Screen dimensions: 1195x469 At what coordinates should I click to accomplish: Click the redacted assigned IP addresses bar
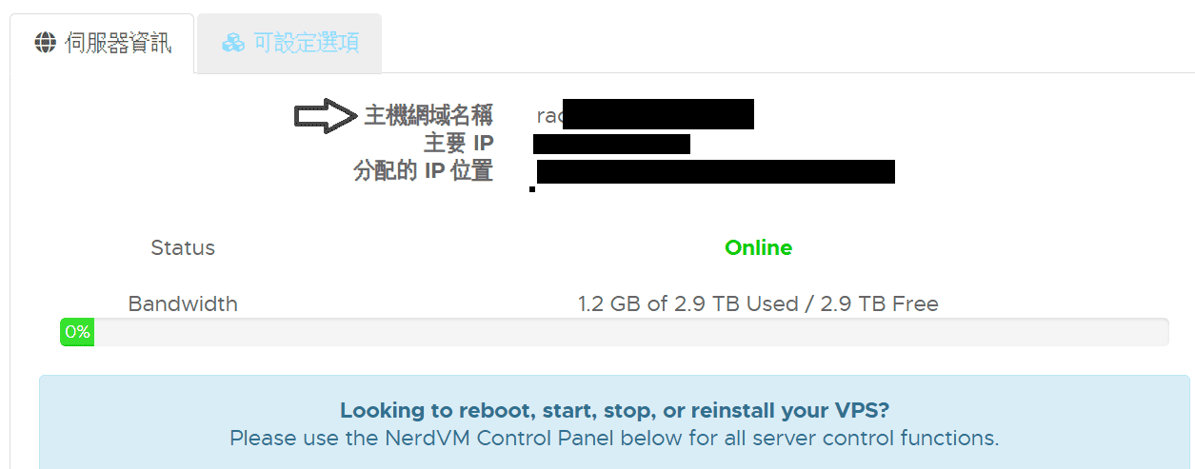pos(716,172)
